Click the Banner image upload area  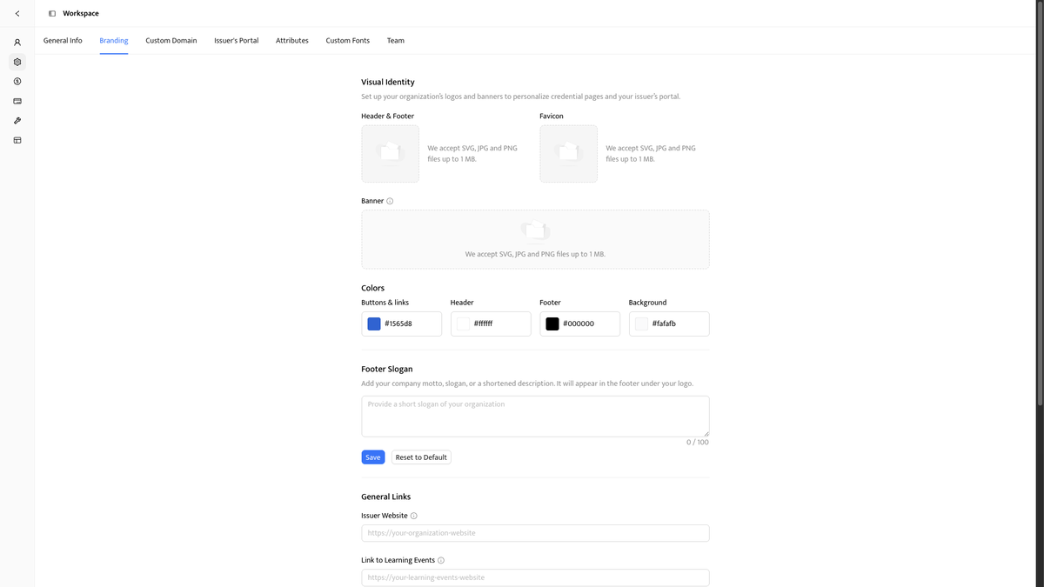point(535,239)
